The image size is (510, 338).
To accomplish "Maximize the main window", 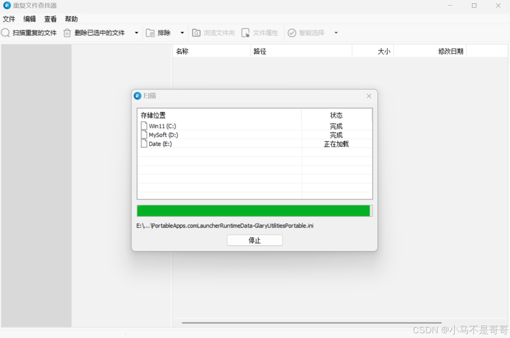I will (x=474, y=6).
